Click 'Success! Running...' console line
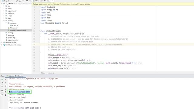The width and height of the screenshot is (194, 109). click(x=18, y=95)
